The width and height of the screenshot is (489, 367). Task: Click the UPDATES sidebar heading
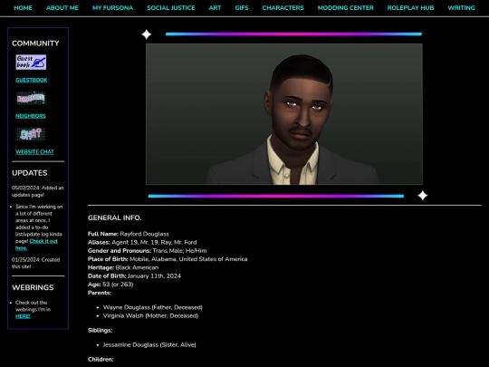[30, 173]
